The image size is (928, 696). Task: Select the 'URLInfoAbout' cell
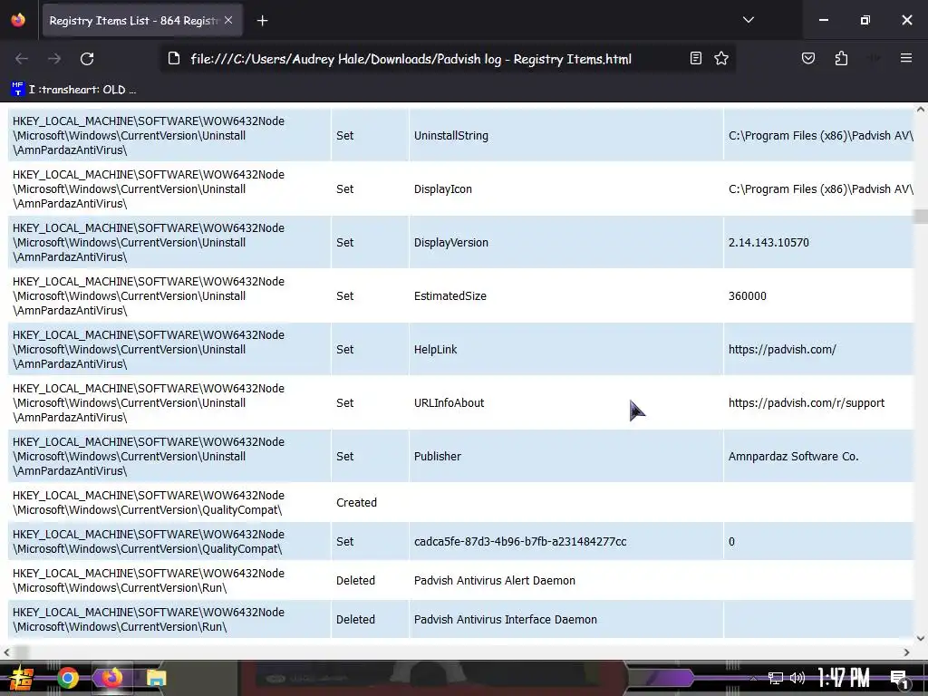coord(565,403)
